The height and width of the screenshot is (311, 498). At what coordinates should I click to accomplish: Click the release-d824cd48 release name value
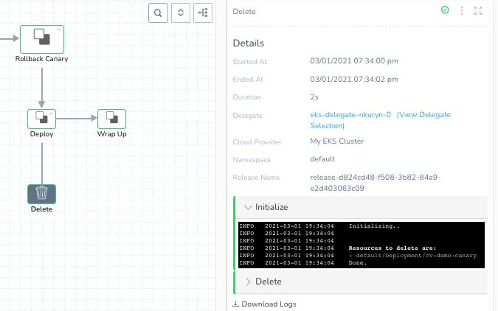375,183
